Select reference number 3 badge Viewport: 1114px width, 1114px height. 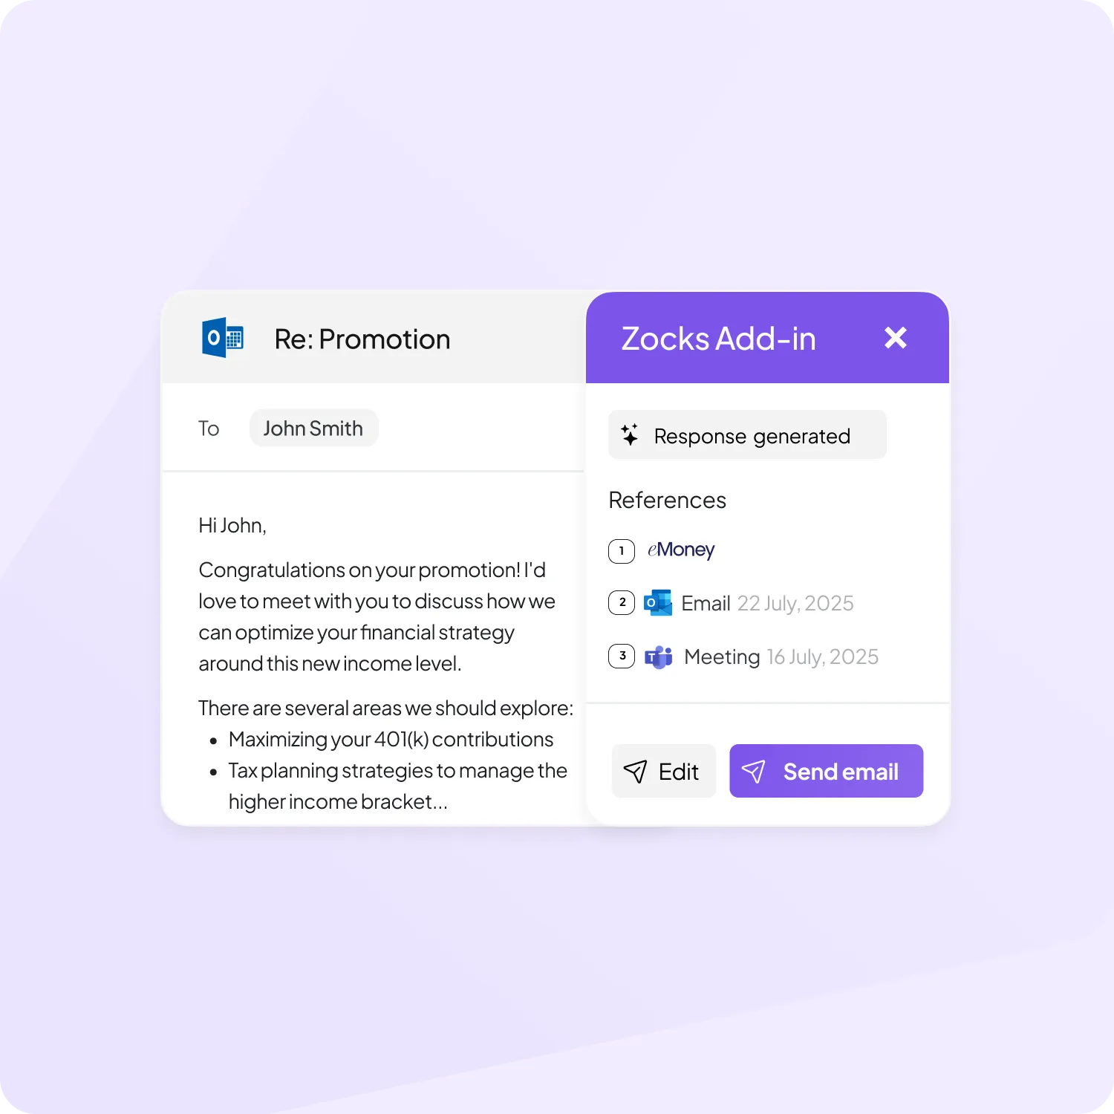tap(622, 656)
